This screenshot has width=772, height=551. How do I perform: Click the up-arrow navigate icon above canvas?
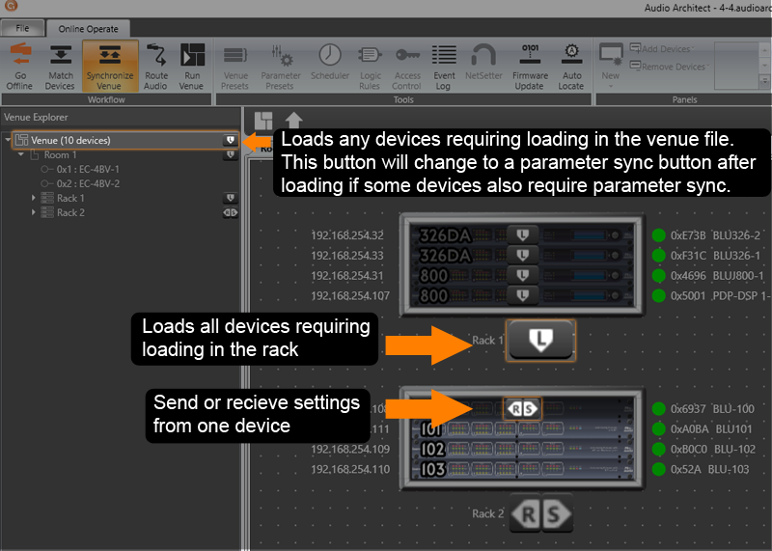(x=293, y=121)
